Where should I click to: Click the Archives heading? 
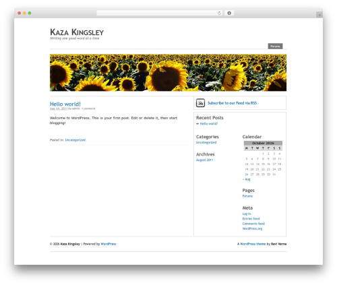pyautogui.click(x=206, y=154)
